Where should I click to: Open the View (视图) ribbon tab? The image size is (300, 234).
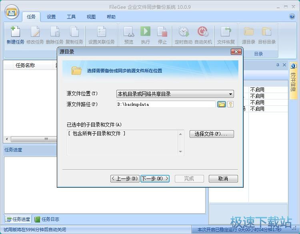(x=91, y=17)
